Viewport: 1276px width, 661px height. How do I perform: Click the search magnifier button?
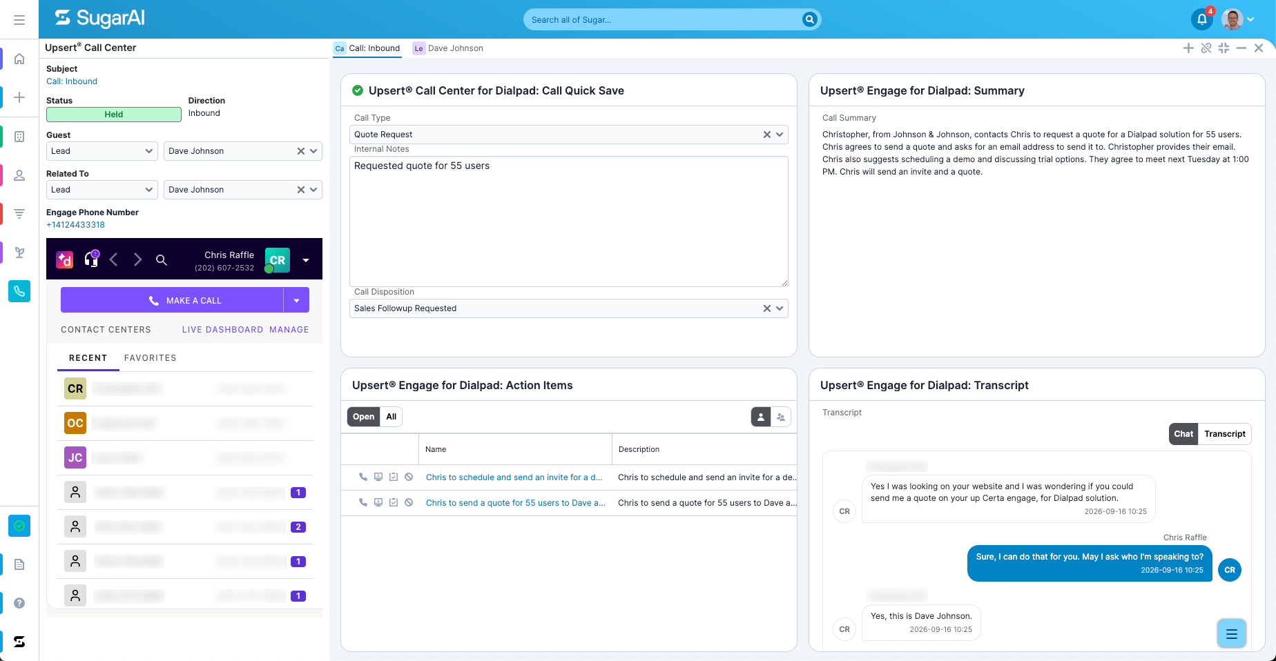tap(809, 19)
